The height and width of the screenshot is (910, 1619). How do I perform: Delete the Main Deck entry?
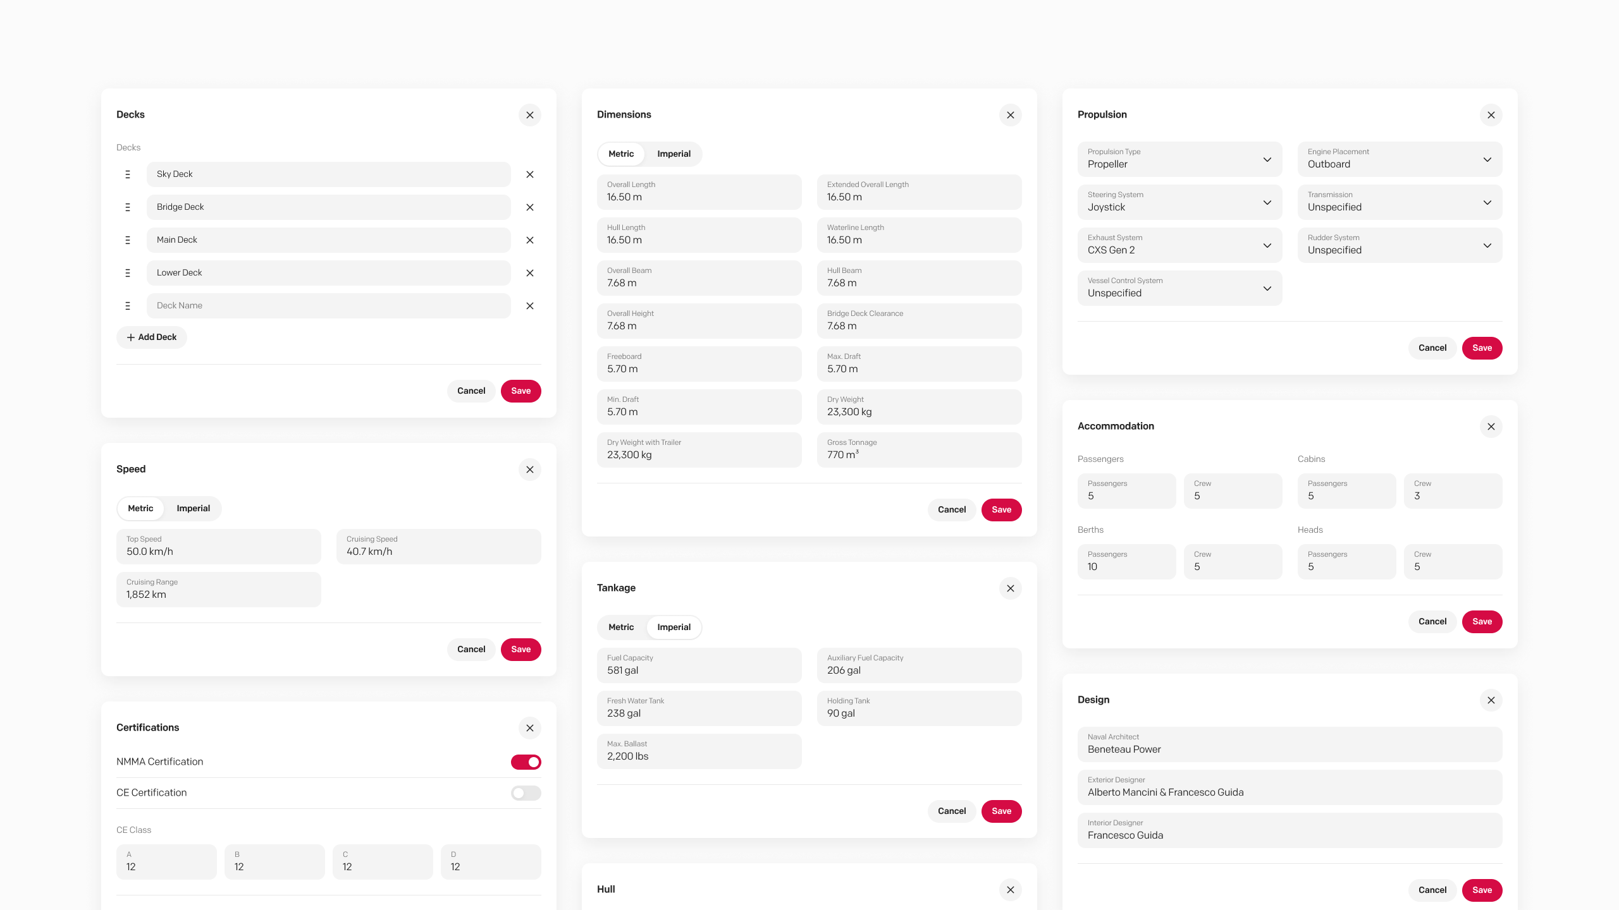530,240
